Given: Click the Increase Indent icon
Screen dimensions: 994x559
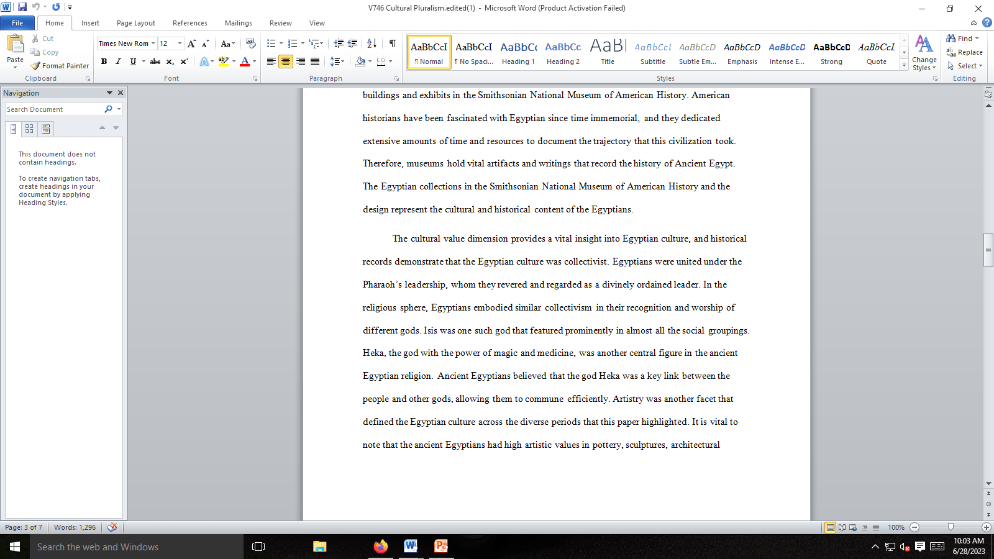Looking at the screenshot, I should click(x=353, y=43).
